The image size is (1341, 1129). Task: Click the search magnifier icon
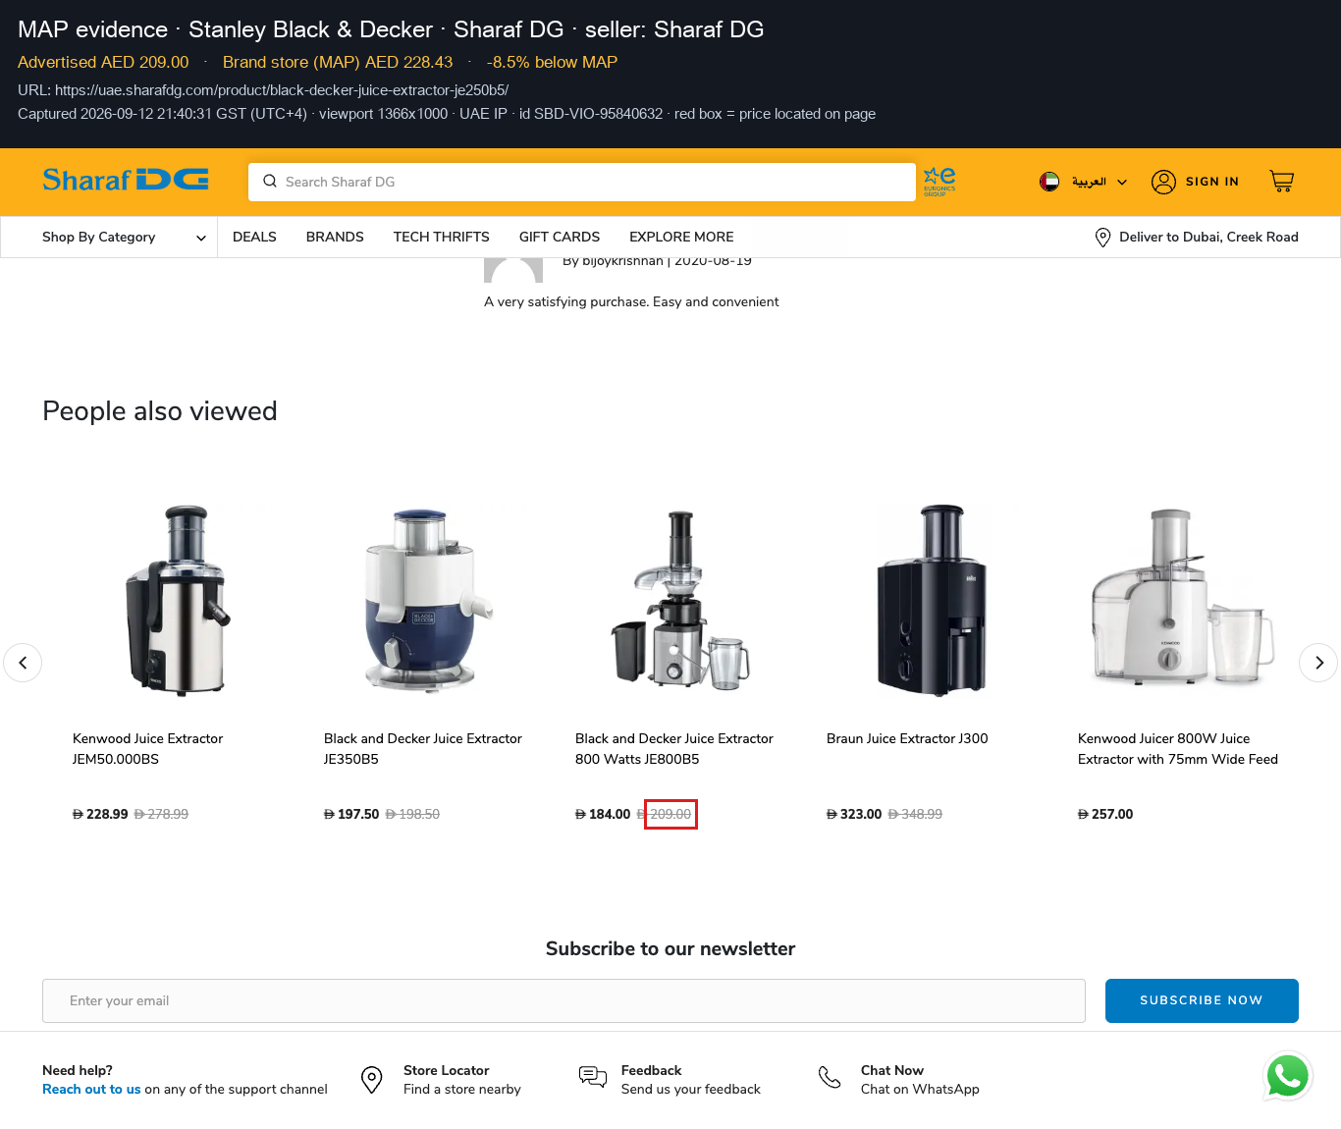pos(270,182)
